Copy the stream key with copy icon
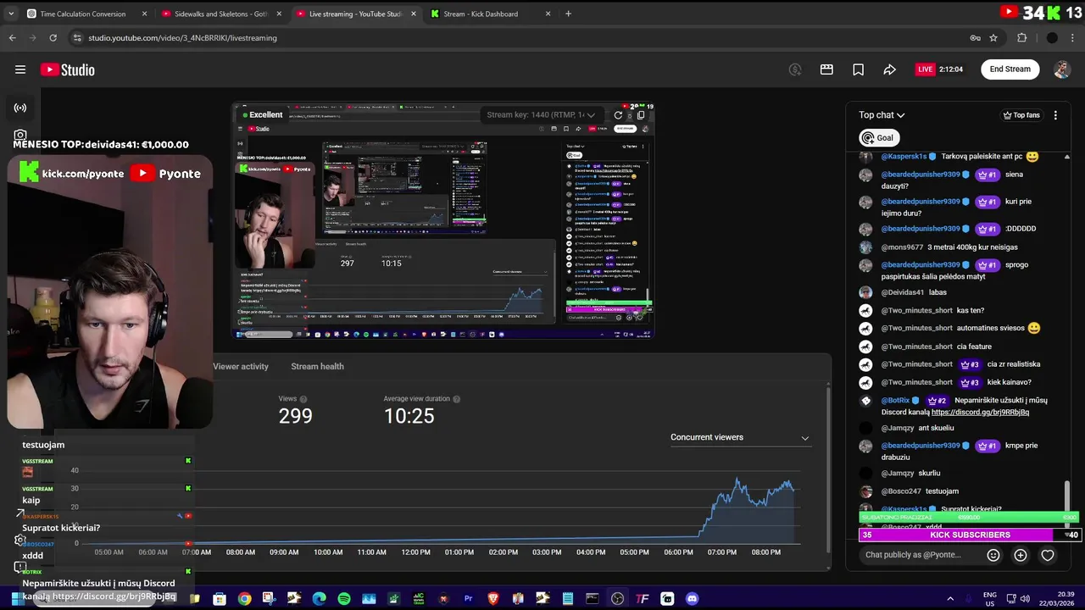Viewport: 1085px width, 610px height. [x=641, y=115]
